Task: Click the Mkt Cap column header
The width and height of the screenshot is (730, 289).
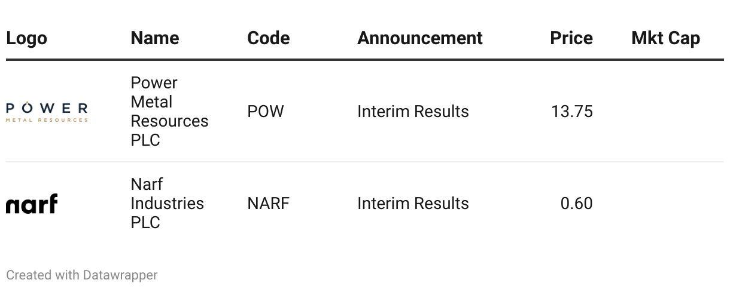Action: (x=665, y=38)
